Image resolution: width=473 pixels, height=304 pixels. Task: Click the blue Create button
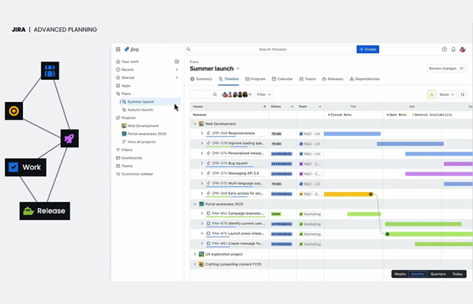[x=368, y=49]
